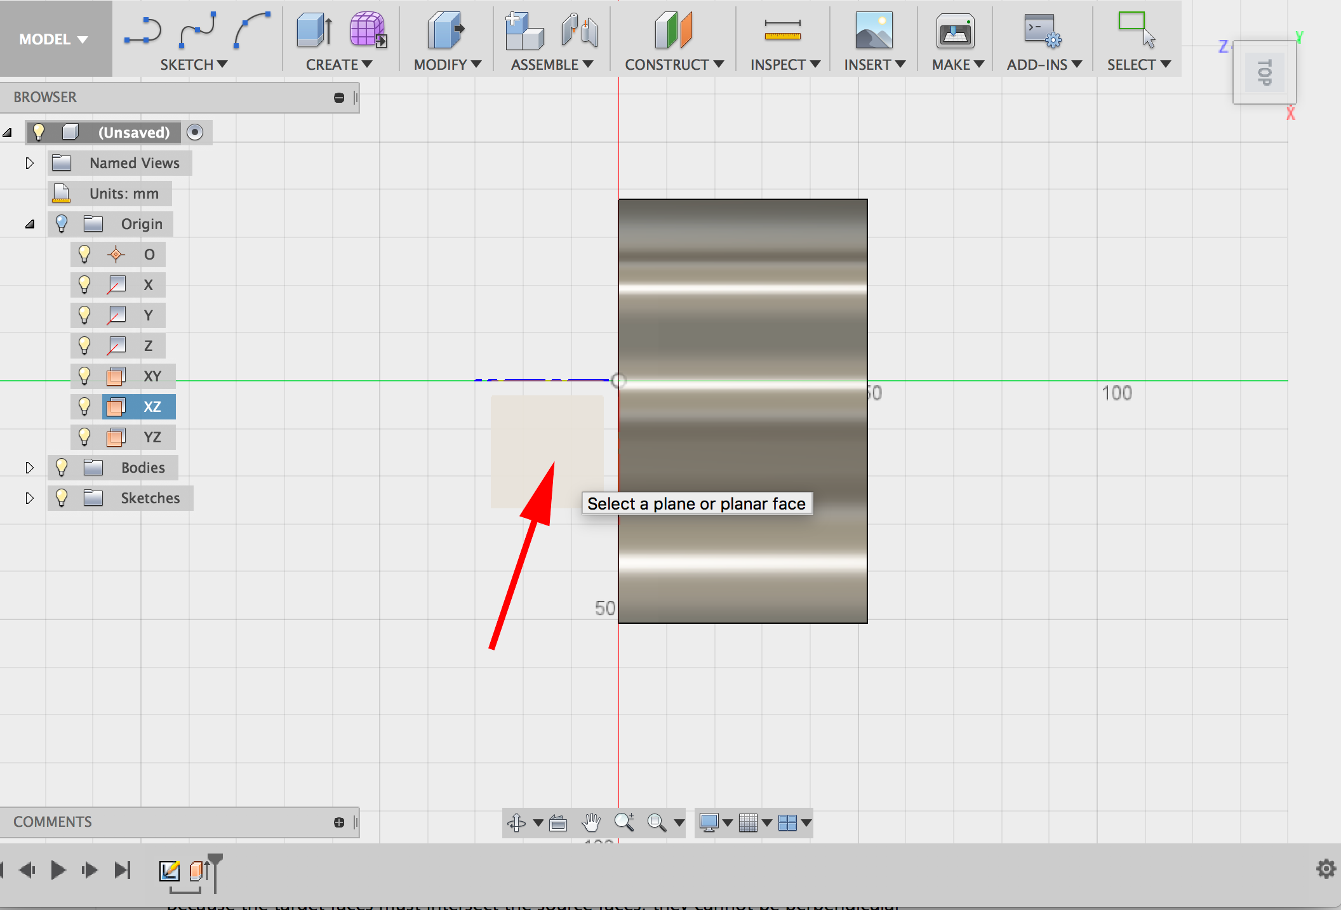Image resolution: width=1341 pixels, height=910 pixels.
Task: Open the SKETCH menu
Action: (194, 65)
